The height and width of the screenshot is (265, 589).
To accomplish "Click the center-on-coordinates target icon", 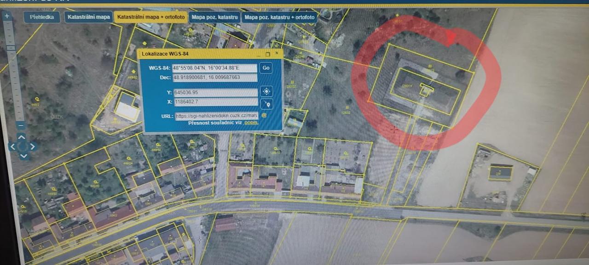I will [x=266, y=91].
